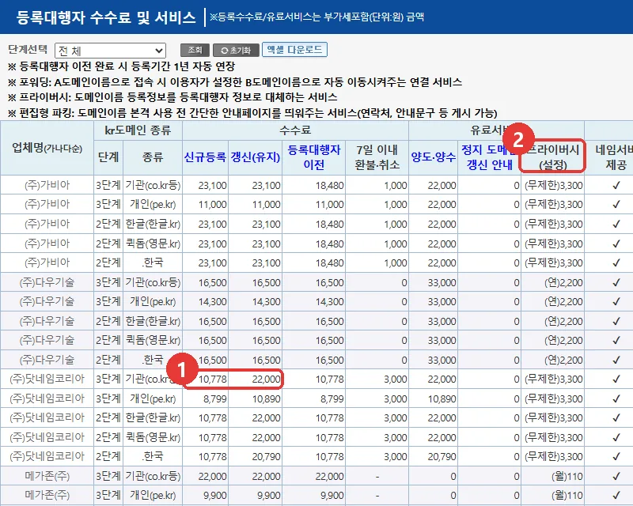Viewport: 633px width, 506px height.
Task: Click the 7일 이내 환불·취소 header
Action: (x=377, y=157)
